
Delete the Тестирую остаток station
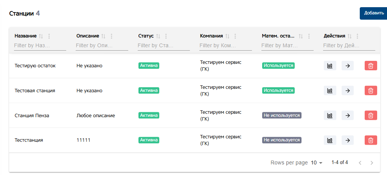coord(371,66)
